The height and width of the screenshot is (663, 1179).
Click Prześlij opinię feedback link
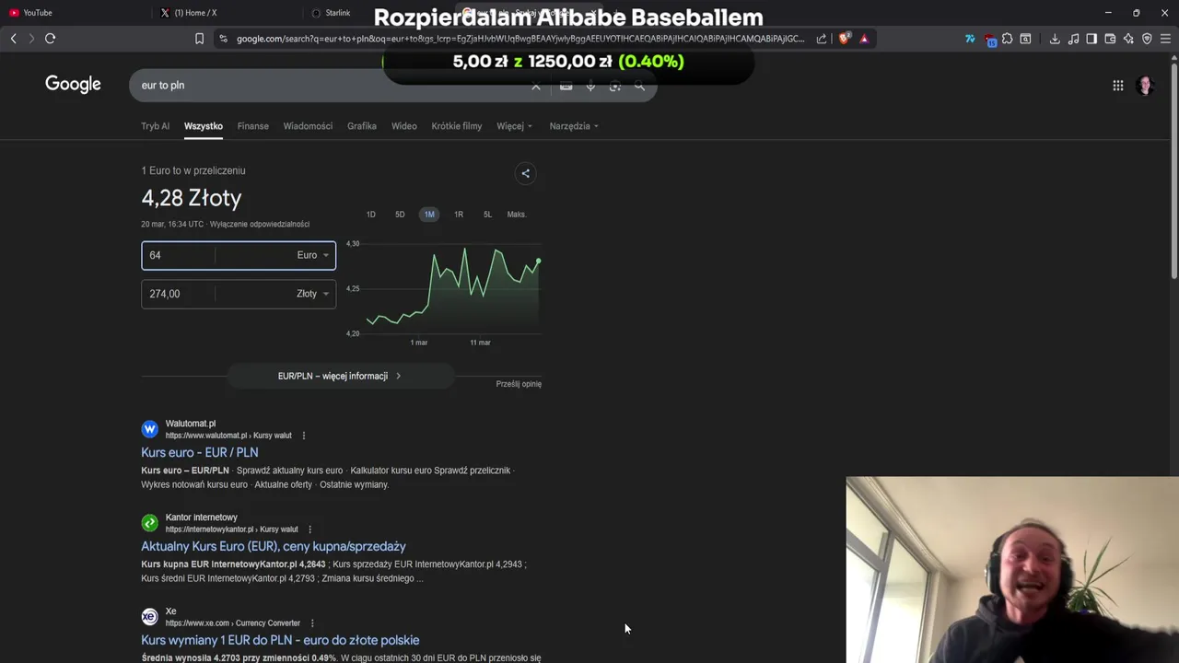519,384
